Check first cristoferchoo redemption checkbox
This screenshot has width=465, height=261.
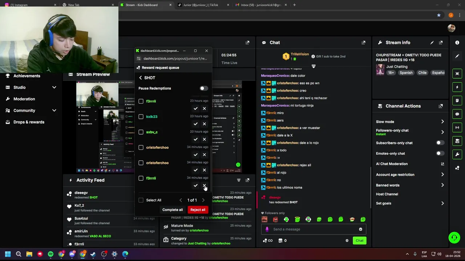click(x=141, y=148)
